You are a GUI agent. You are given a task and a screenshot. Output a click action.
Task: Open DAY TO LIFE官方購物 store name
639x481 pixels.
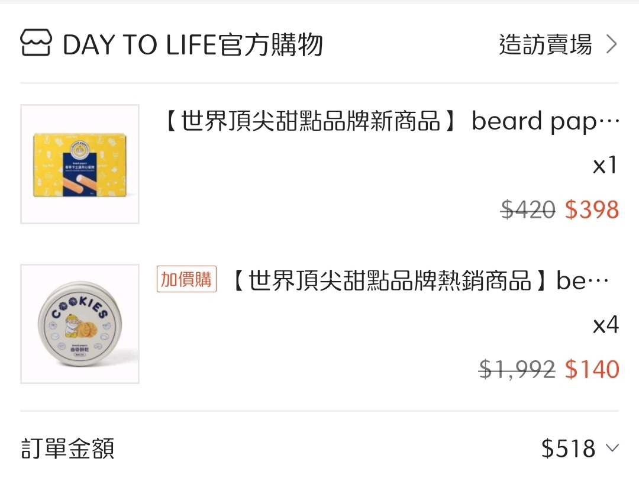coord(192,45)
